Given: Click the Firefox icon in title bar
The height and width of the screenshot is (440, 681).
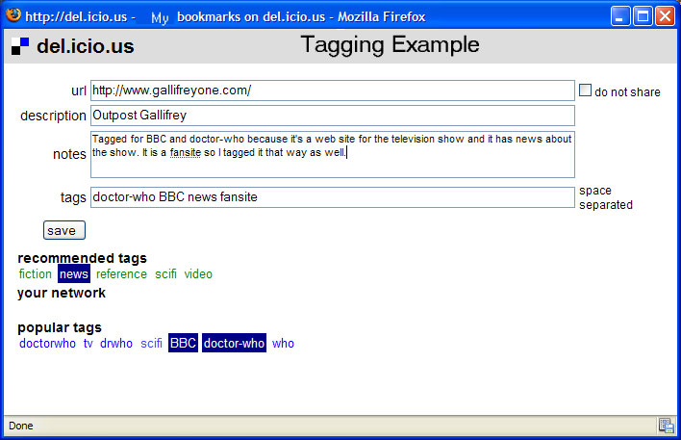Looking at the screenshot, I should [x=13, y=15].
